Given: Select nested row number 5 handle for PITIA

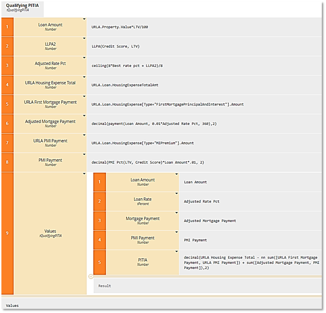Looking at the screenshot, I should click(x=100, y=262).
